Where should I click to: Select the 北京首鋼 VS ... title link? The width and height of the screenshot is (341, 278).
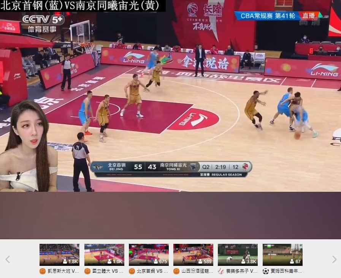click(152, 271)
